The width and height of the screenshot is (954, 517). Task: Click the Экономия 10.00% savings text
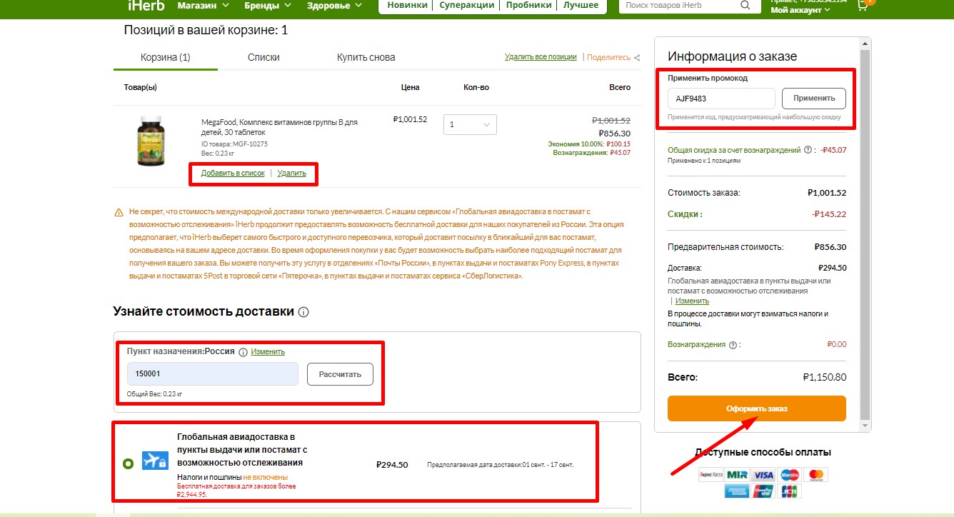(589, 144)
